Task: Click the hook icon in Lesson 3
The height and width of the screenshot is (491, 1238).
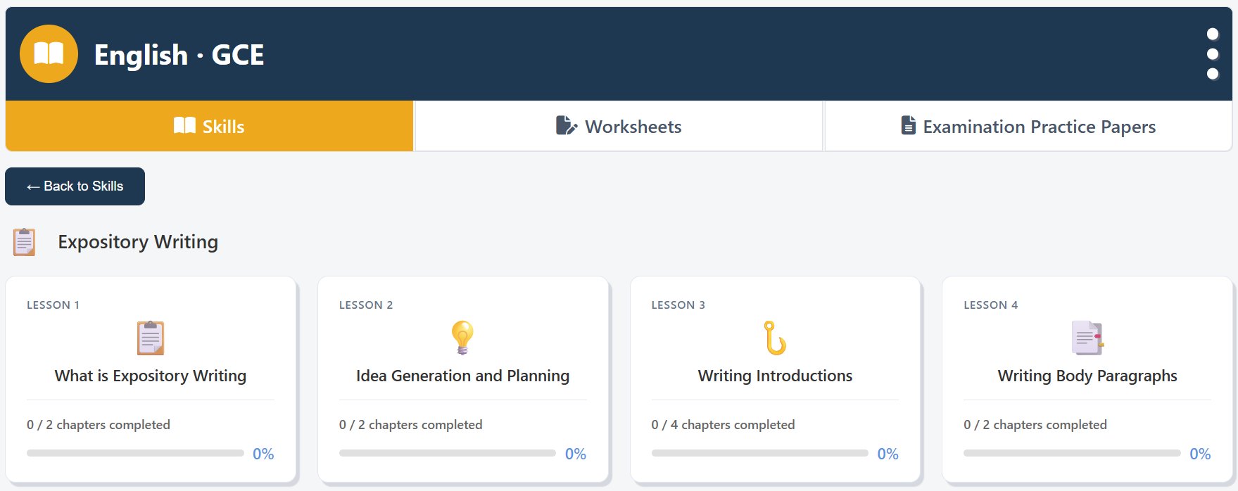Action: pos(775,338)
